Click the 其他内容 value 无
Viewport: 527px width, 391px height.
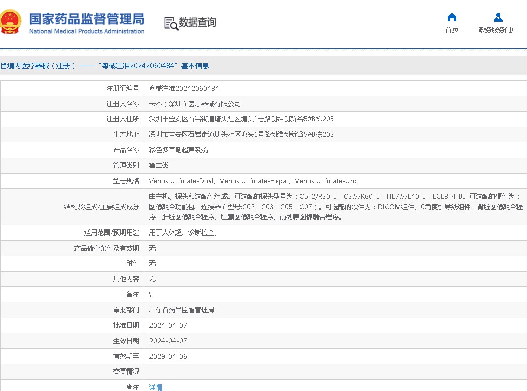click(x=152, y=279)
